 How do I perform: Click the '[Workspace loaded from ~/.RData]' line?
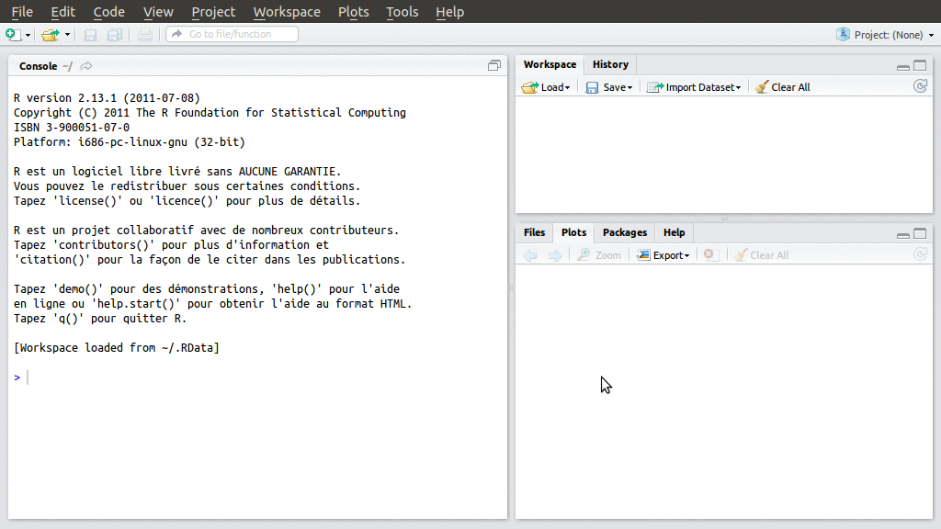point(117,348)
